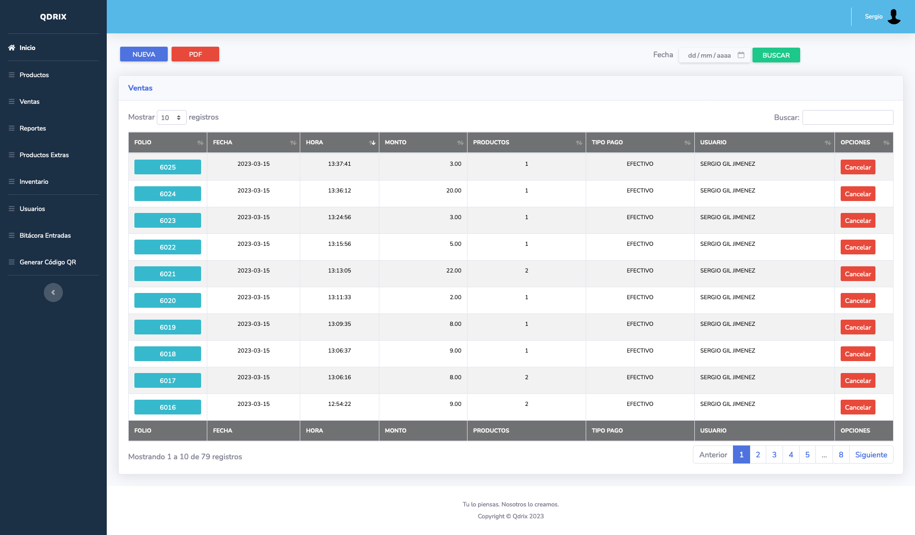The height and width of the screenshot is (535, 915).
Task: Open sale folio 6018
Action: click(168, 354)
